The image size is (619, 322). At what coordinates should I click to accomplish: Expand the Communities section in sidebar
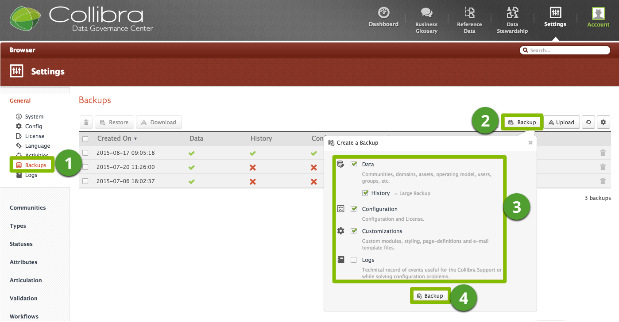27,208
